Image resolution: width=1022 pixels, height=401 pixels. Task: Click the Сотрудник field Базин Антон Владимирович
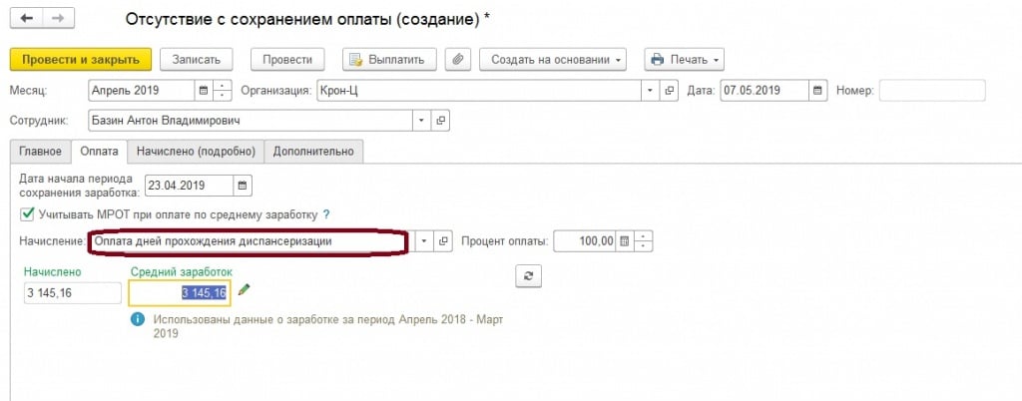pyautogui.click(x=251, y=121)
